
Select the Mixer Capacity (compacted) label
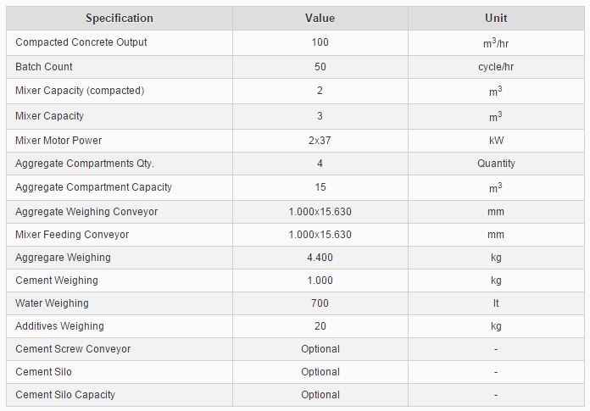tap(80, 91)
